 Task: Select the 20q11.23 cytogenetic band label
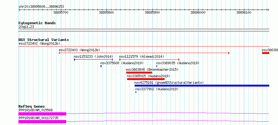[26, 27]
